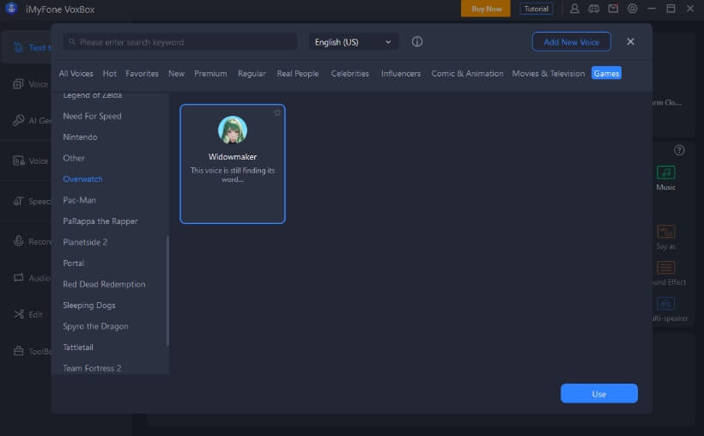The height and width of the screenshot is (436, 704).
Task: Select Red Dead Redemption category
Action: (104, 284)
